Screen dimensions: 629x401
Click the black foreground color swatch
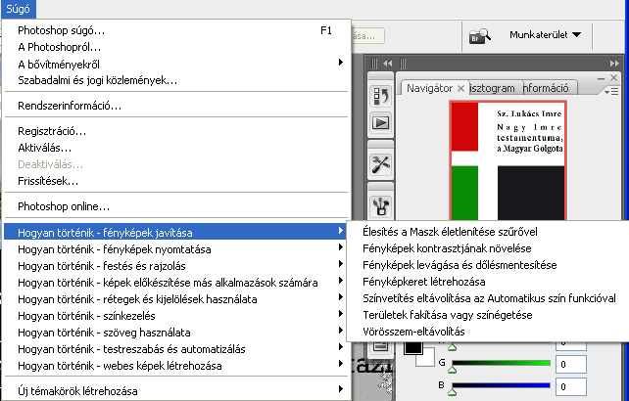413,348
